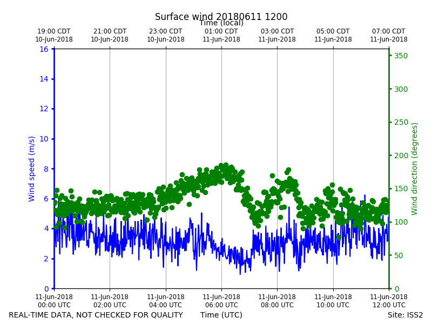Click the blue wind speed tick label '12'
The image size is (432, 324).
coord(44,109)
